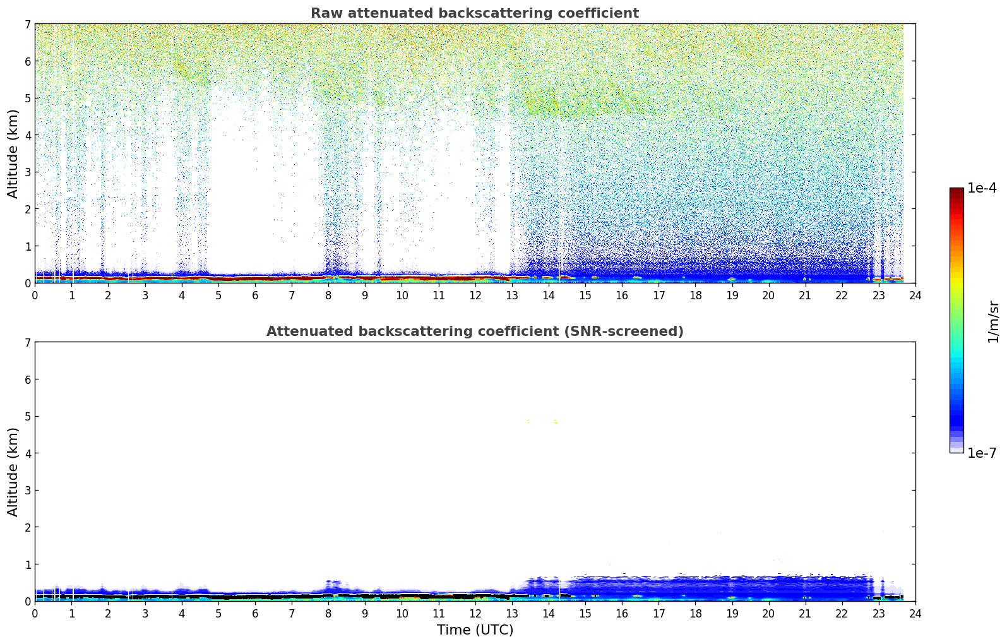This screenshot has width=1007, height=644.
Task: Click the 'Attenuated backscattering coefficient (SNR-screened)' title
Action: tap(474, 331)
